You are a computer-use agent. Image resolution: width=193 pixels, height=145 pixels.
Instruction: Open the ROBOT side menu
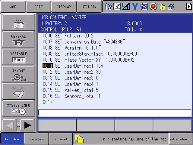click(19, 91)
